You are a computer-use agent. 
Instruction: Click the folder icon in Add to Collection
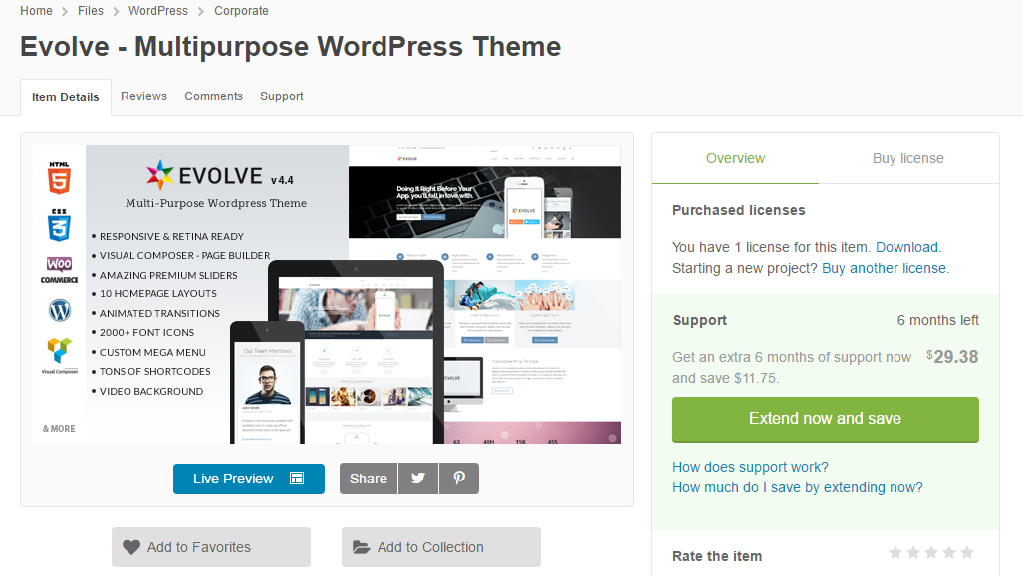pyautogui.click(x=361, y=547)
